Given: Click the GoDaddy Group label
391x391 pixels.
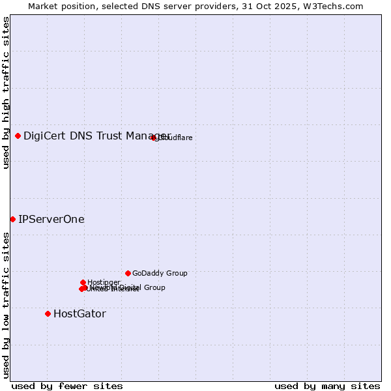Looking at the screenshot, I should pos(160,273).
